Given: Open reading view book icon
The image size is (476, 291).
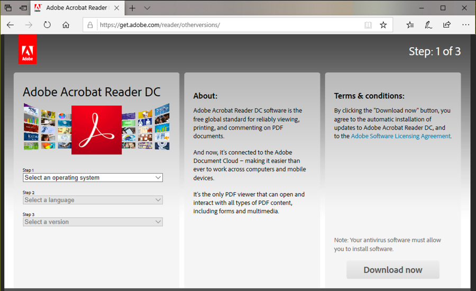Looking at the screenshot, I should point(368,25).
